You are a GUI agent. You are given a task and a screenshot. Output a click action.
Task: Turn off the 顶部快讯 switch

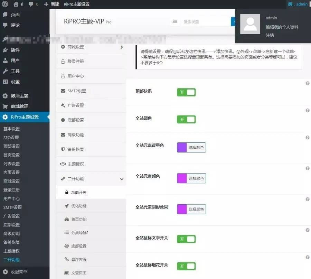(186, 92)
